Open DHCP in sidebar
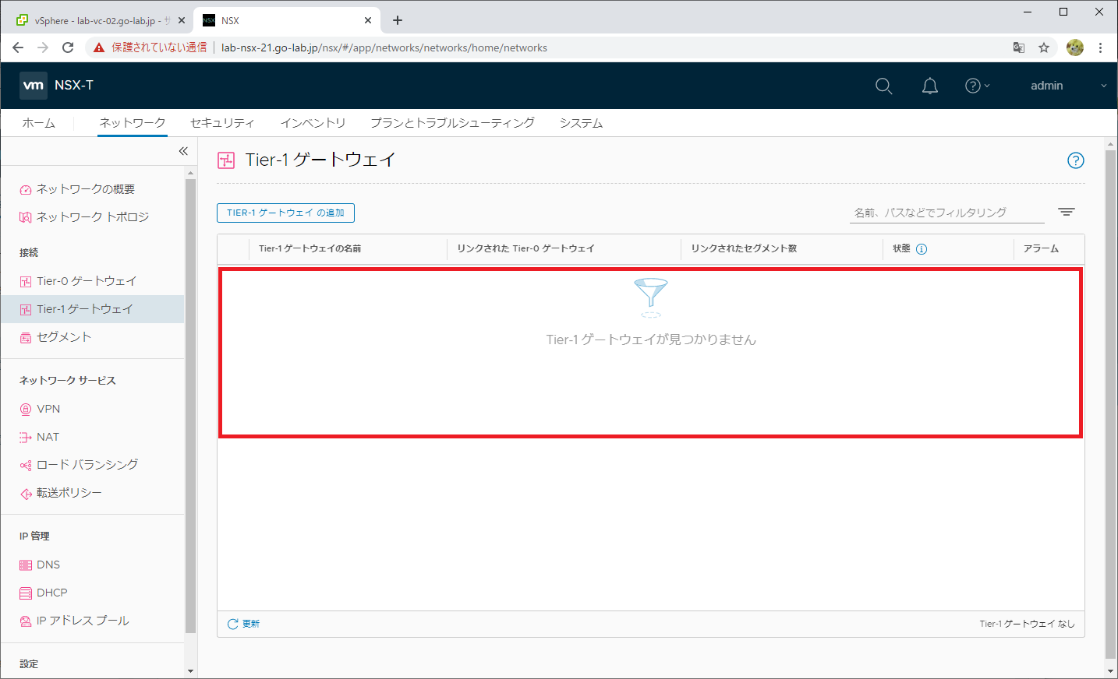 [52, 593]
